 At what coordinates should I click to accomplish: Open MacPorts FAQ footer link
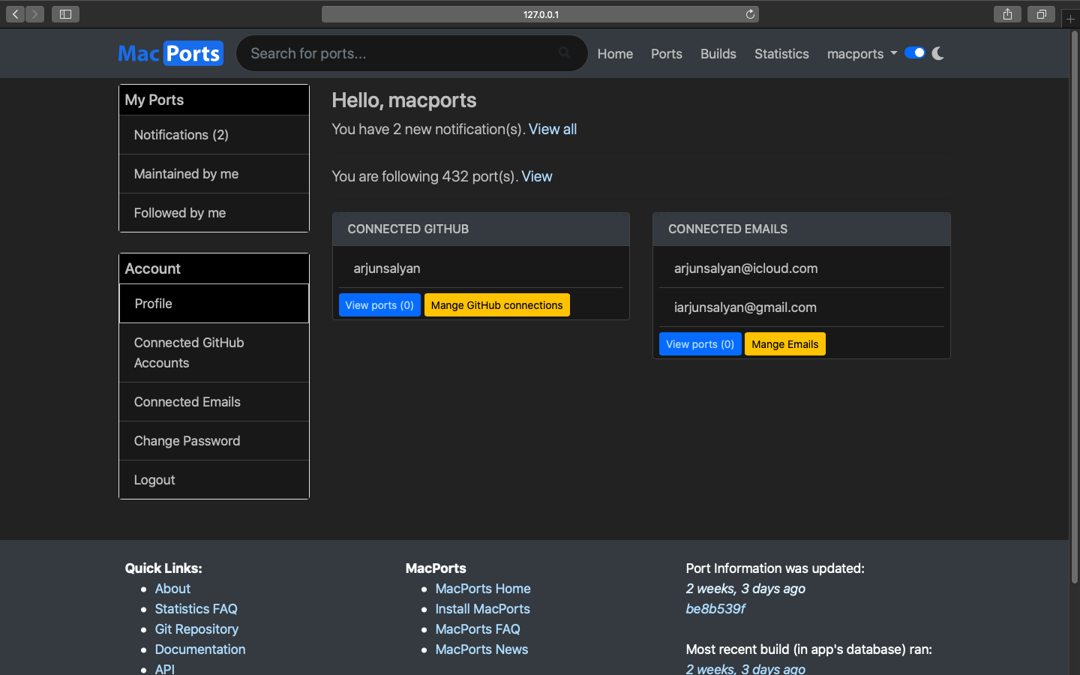pyautogui.click(x=478, y=629)
